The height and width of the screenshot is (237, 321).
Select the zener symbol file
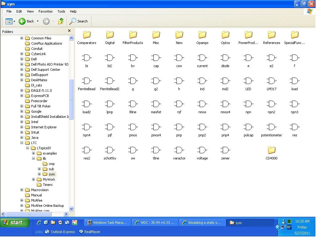click(225, 153)
